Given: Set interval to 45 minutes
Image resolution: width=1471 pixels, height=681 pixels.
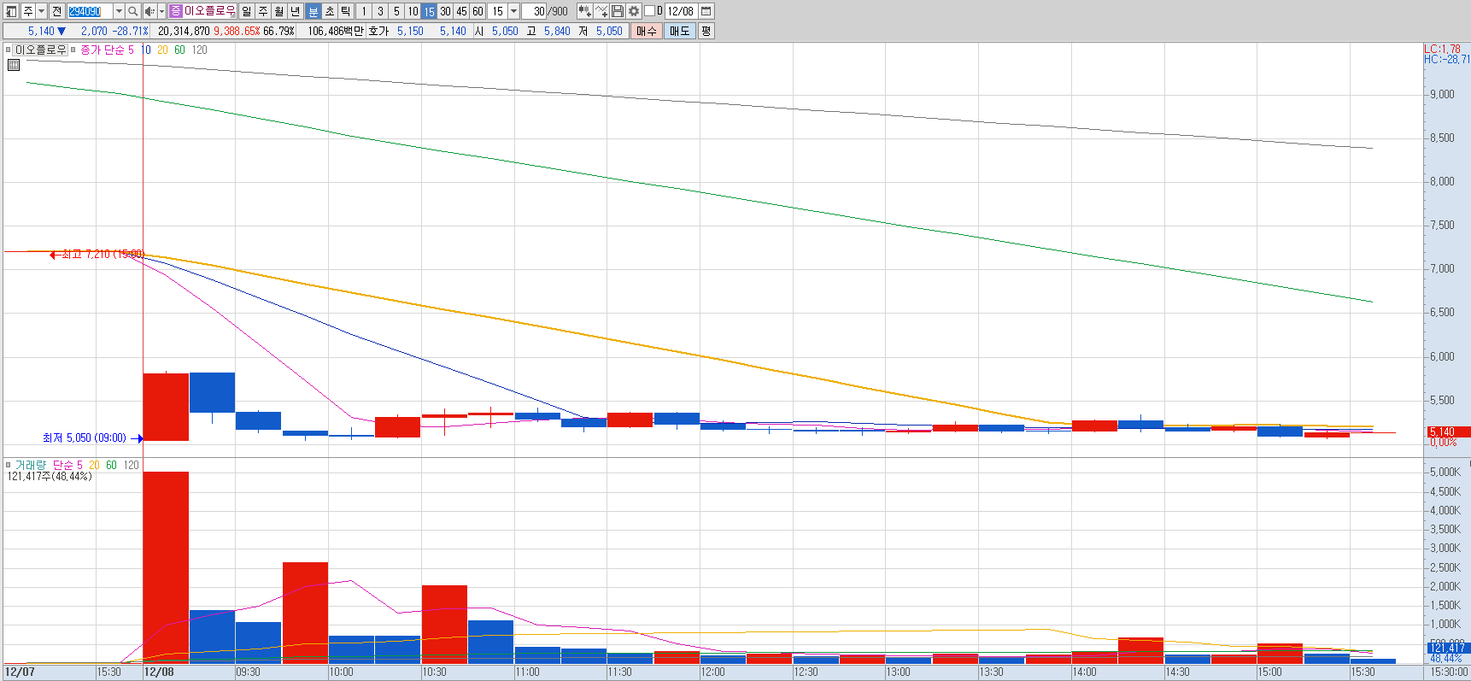Looking at the screenshot, I should pos(461,11).
